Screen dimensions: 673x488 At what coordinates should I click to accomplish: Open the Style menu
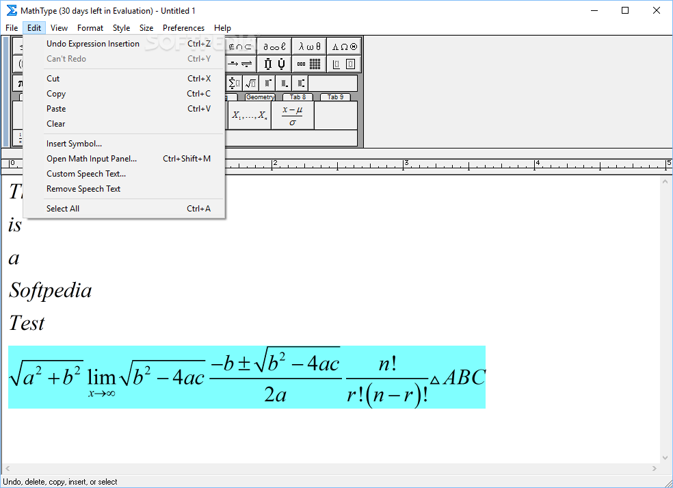[121, 28]
